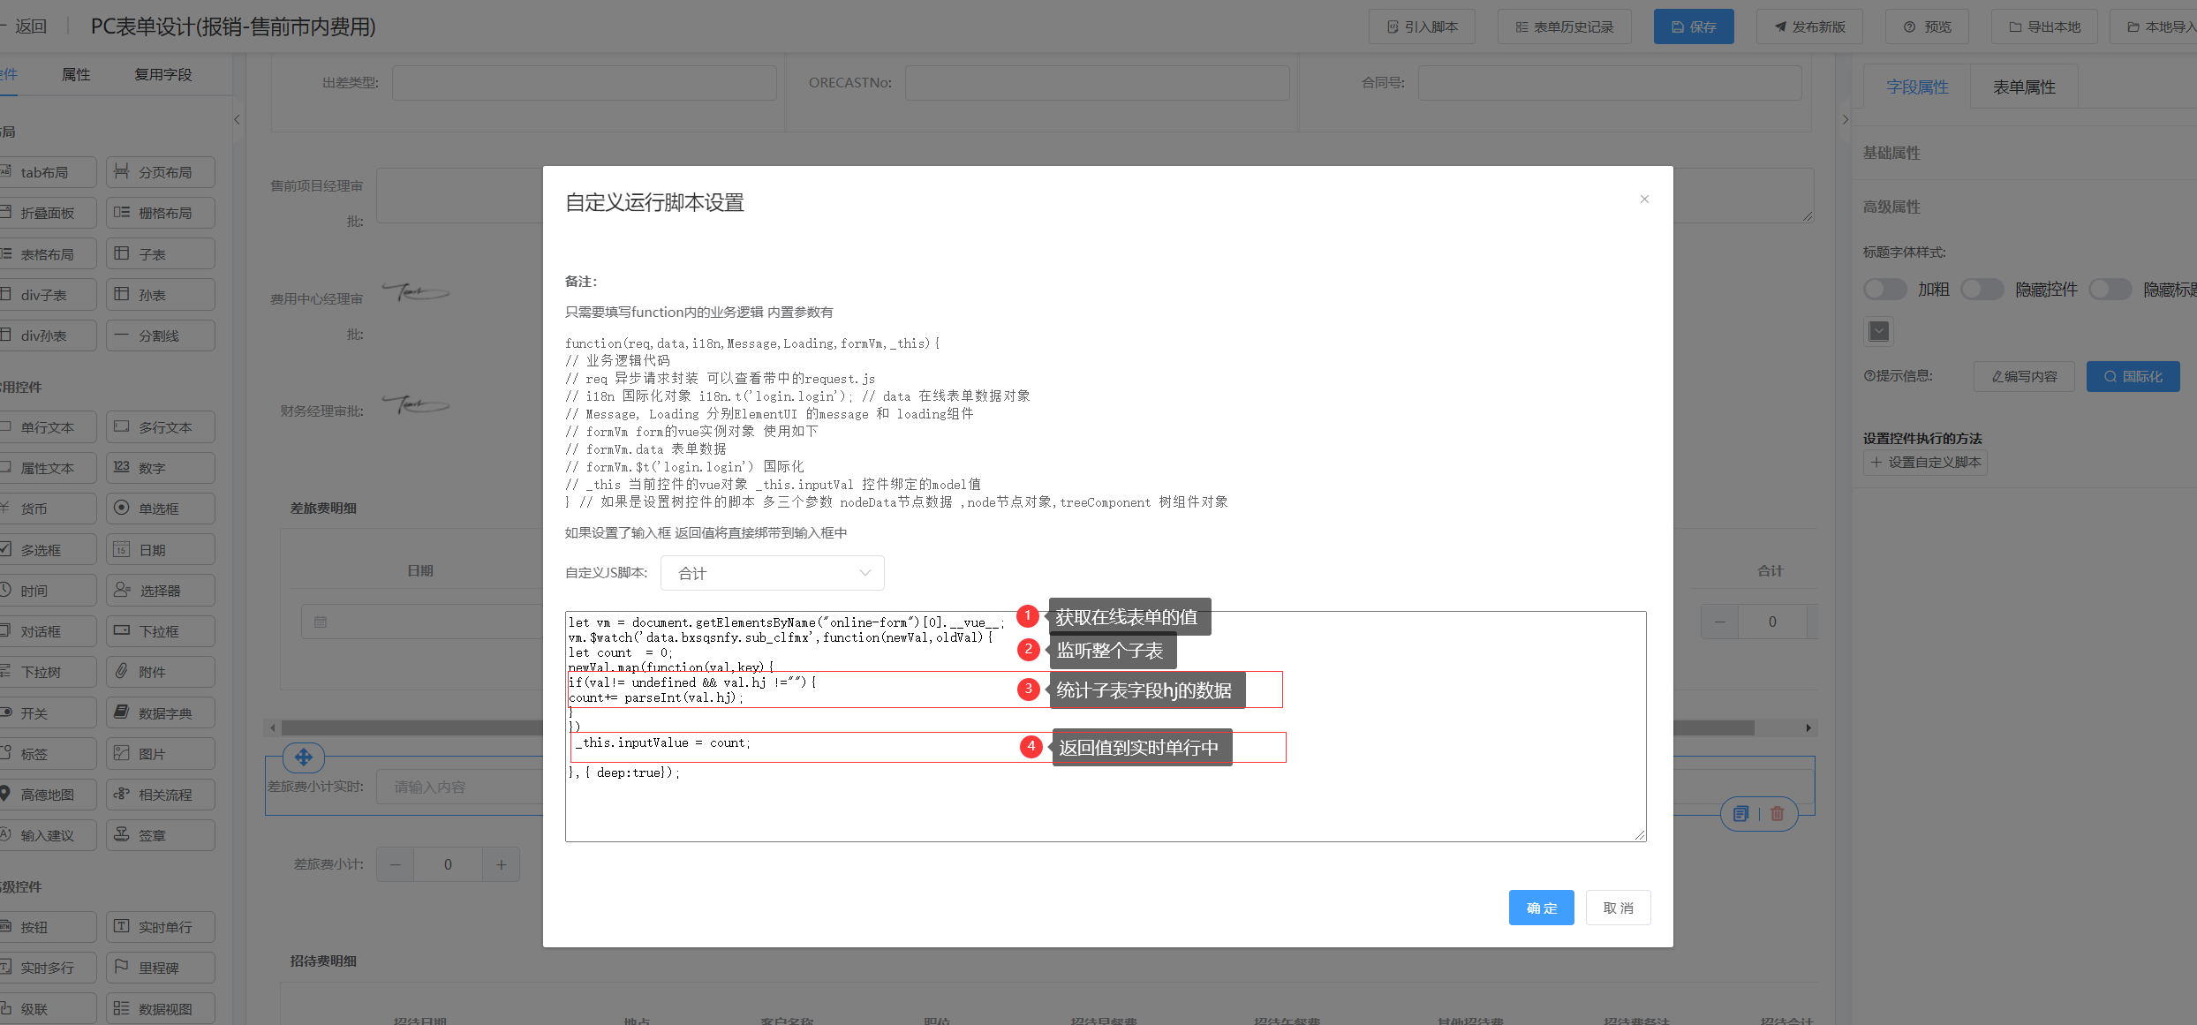
Task: Click the copy icon beside the trash icon
Action: [x=1740, y=814]
